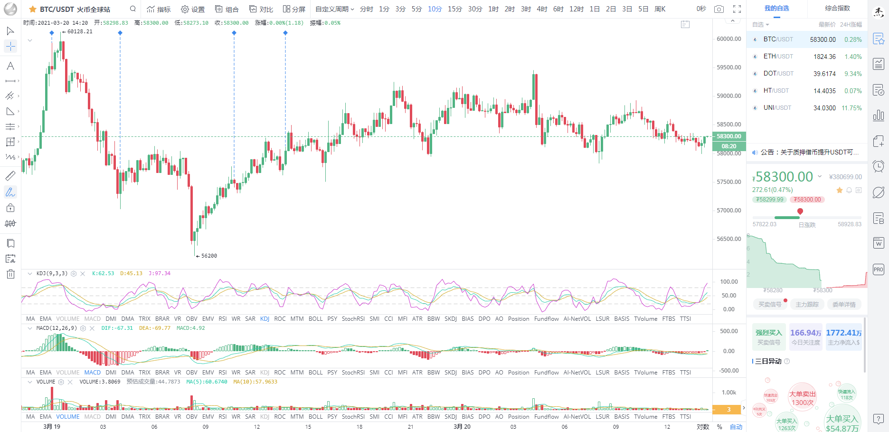Viewport: 889px width, 432px height.
Task: Click the 买卖信号 button
Action: tap(770, 305)
